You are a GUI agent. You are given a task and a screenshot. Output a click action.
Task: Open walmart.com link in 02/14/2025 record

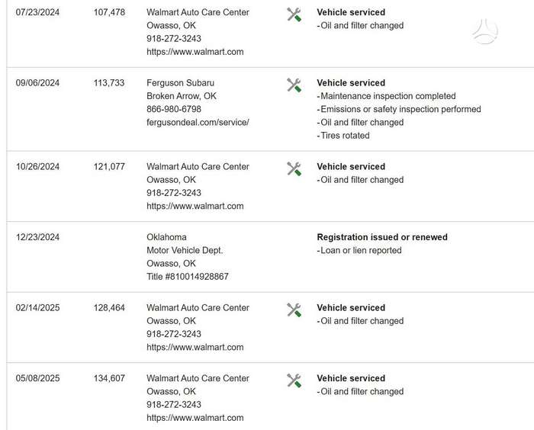click(195, 347)
